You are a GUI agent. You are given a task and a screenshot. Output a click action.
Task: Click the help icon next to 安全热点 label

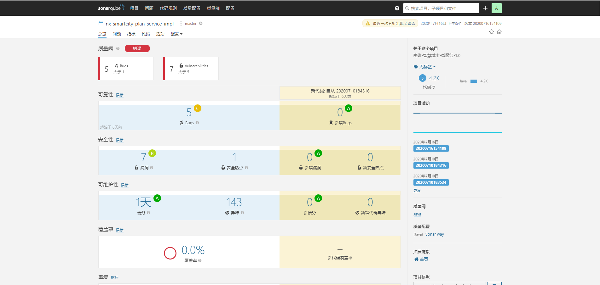(246, 168)
